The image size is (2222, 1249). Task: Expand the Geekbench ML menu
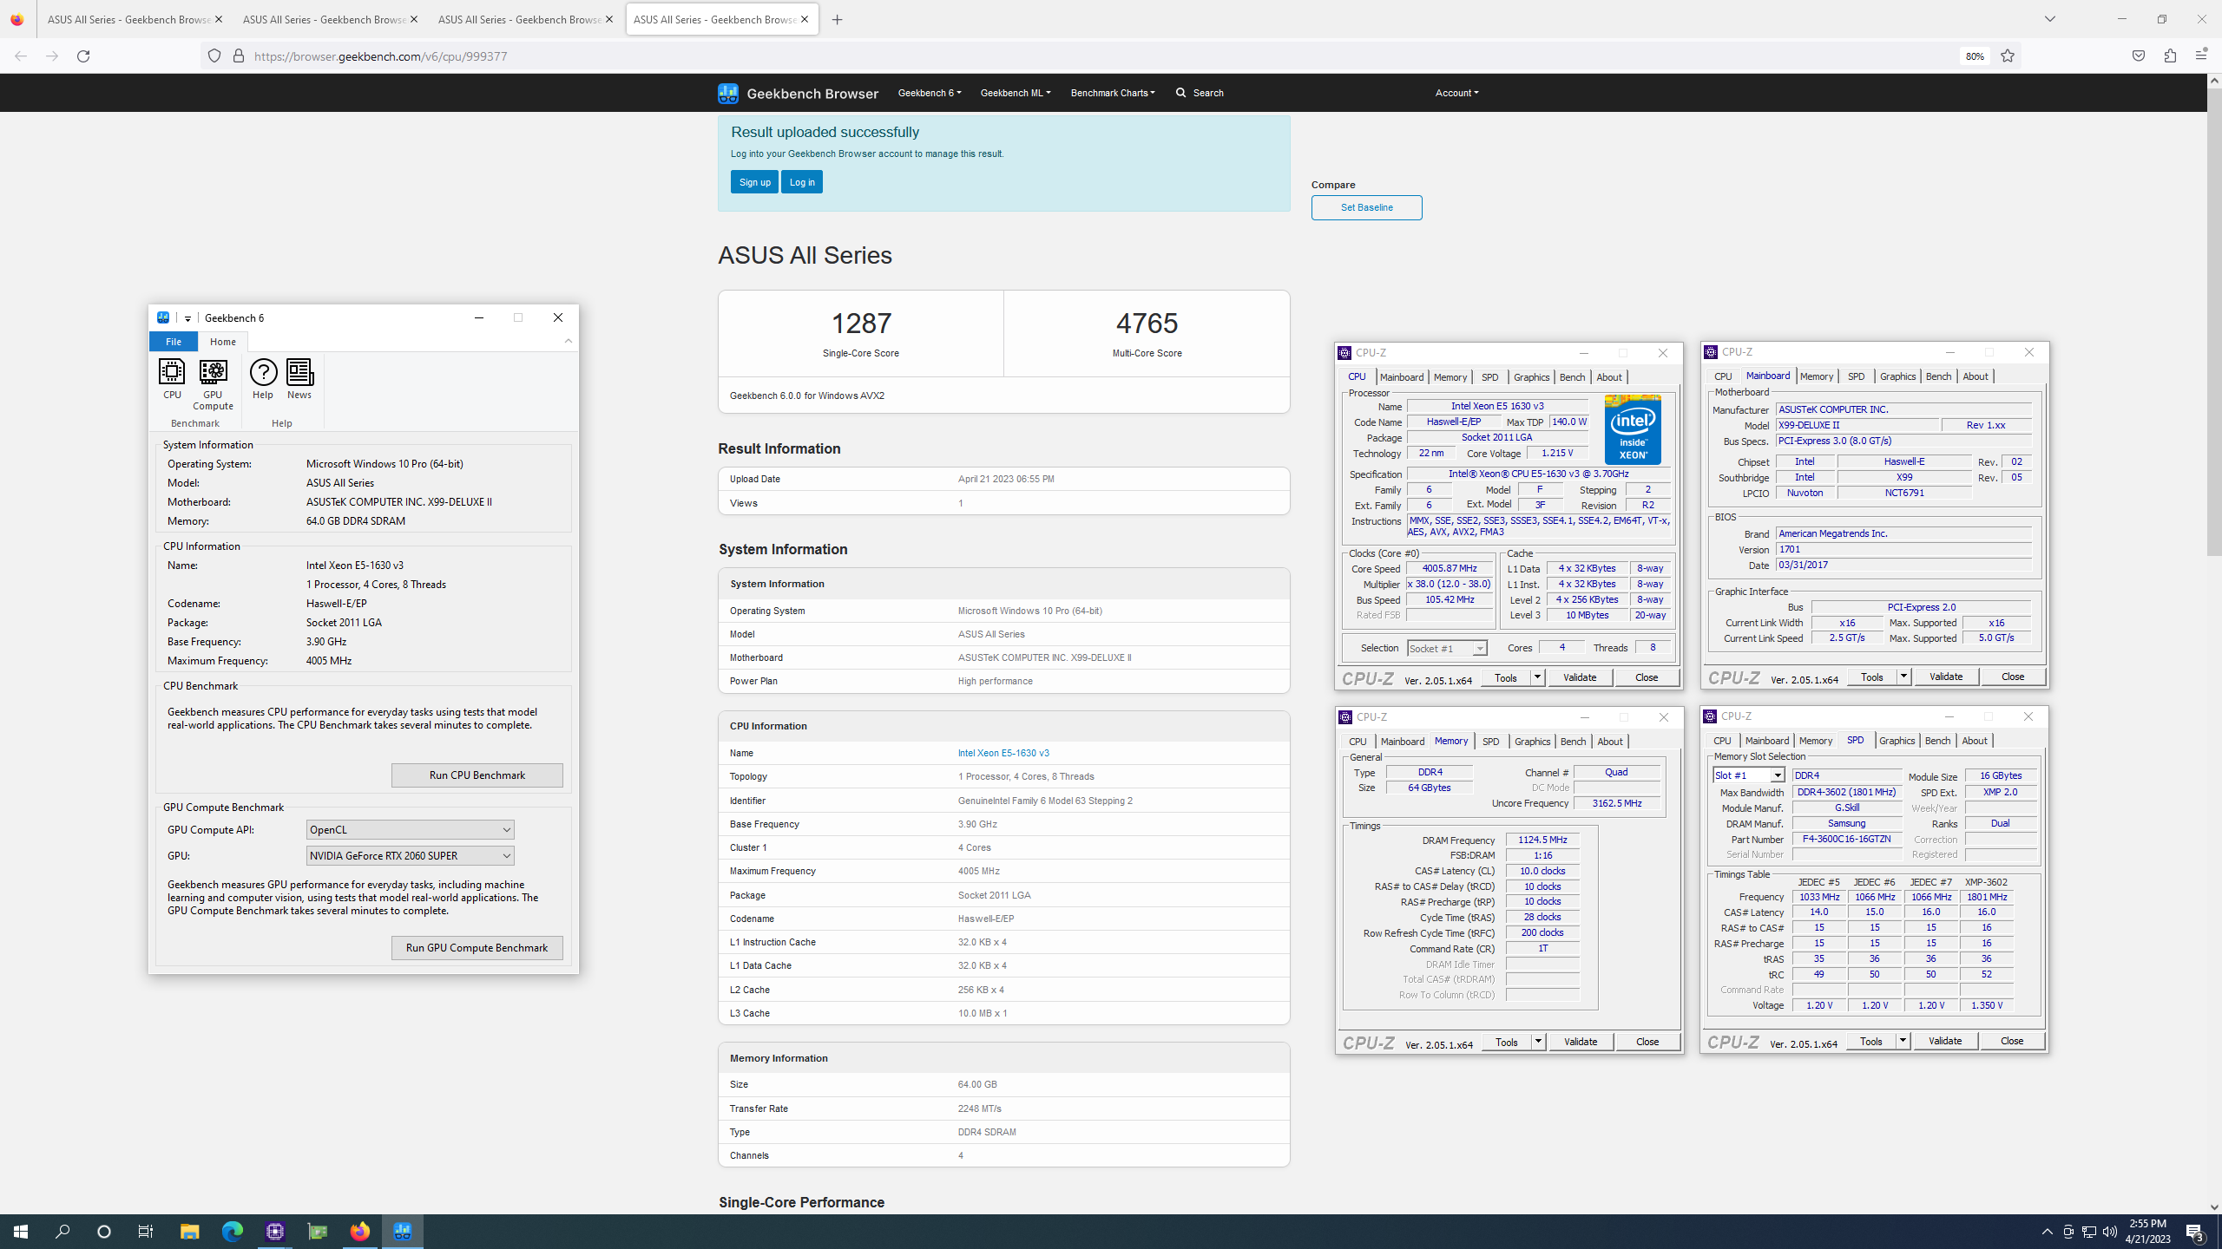point(1016,93)
